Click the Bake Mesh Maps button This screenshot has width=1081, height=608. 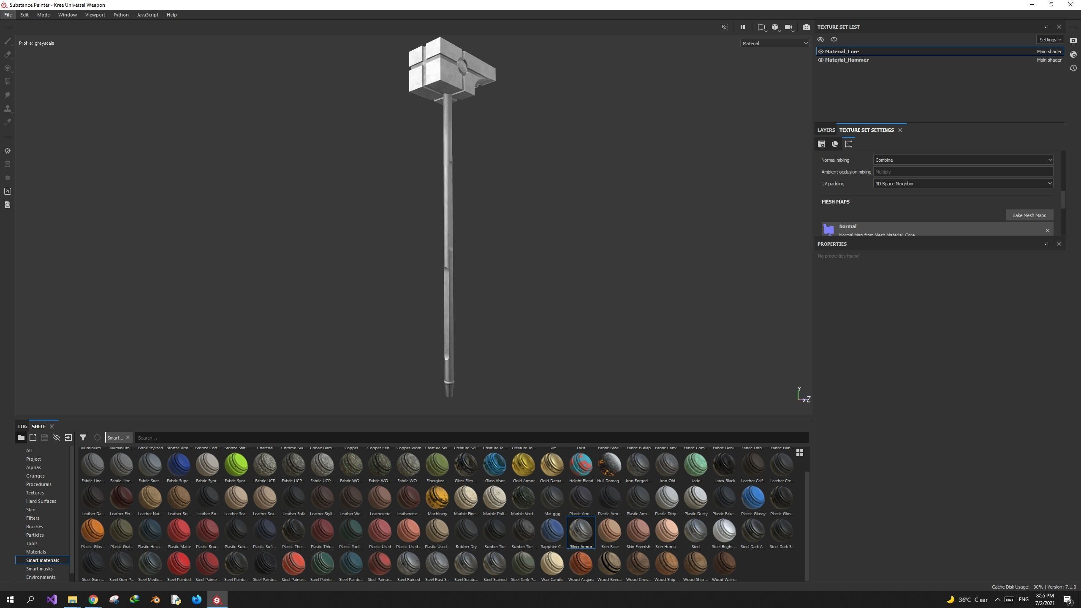point(1029,215)
